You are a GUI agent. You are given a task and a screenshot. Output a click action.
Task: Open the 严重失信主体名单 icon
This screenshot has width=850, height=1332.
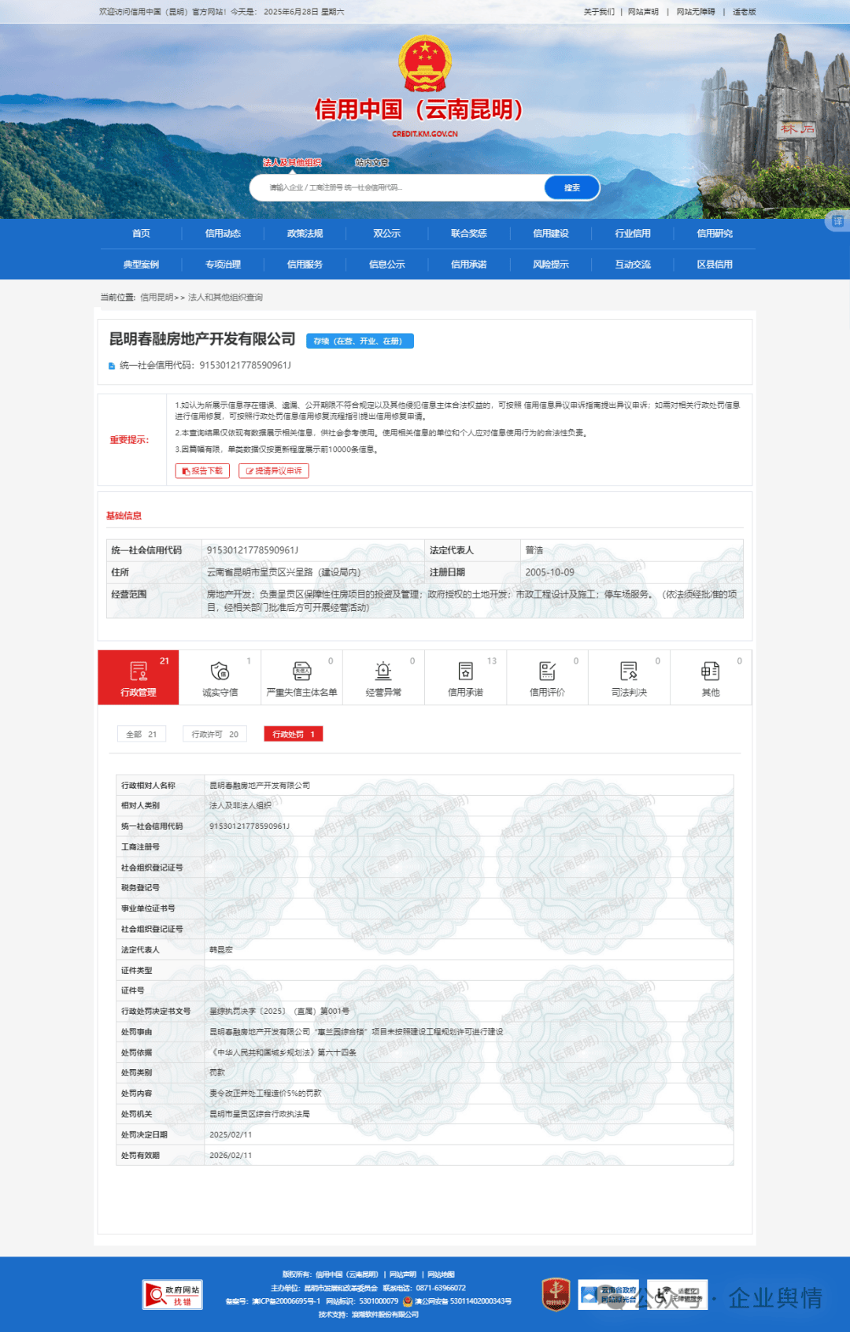[301, 672]
